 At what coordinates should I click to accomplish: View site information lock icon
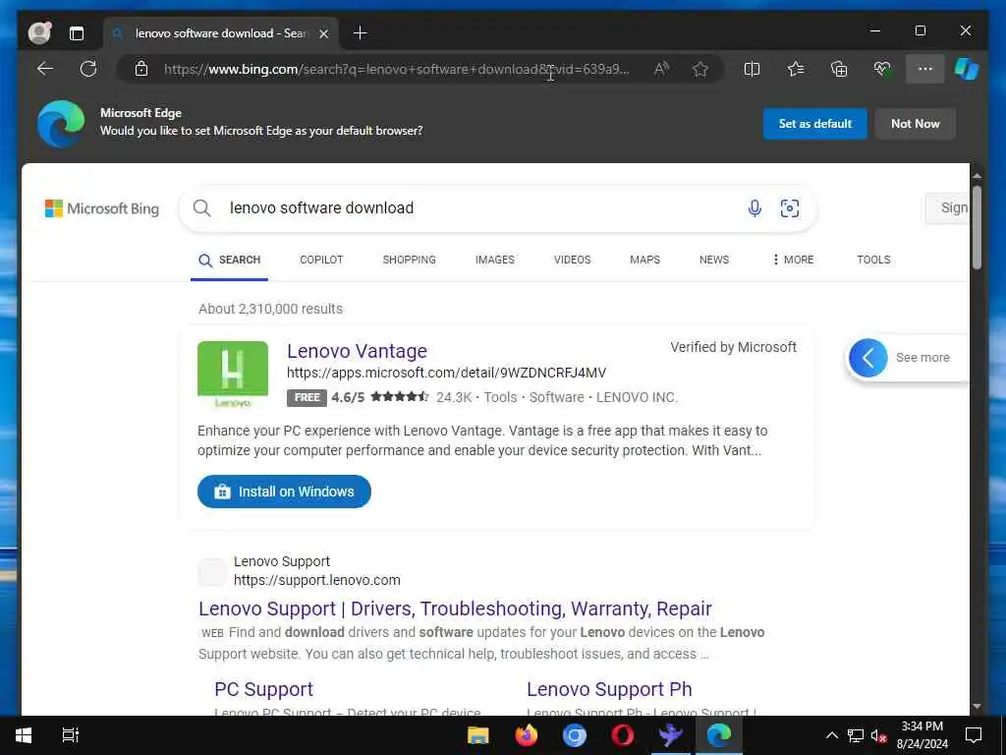[141, 69]
